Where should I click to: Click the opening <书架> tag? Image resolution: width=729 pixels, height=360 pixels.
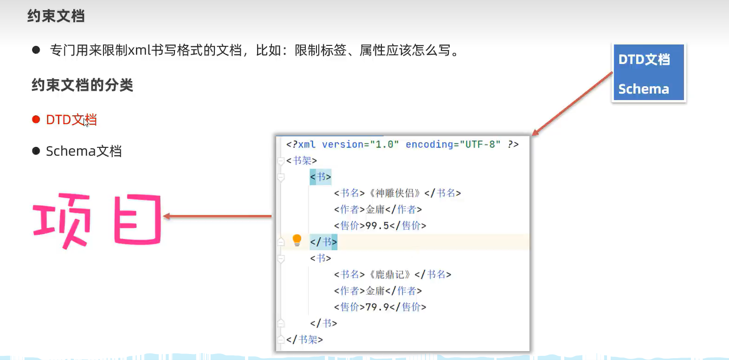click(302, 161)
